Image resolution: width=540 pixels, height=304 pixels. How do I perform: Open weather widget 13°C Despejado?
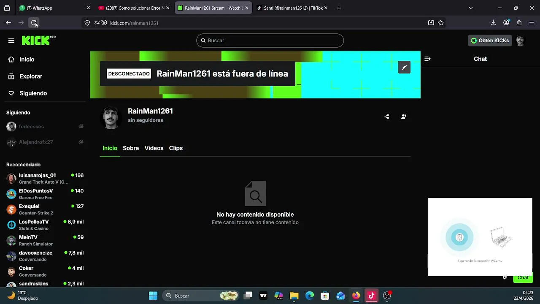[23, 296]
